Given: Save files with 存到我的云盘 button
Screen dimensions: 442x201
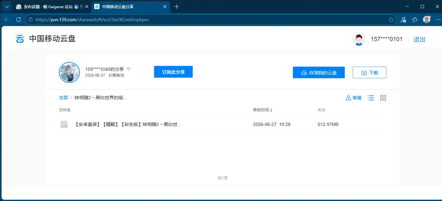Looking at the screenshot, I should [319, 72].
